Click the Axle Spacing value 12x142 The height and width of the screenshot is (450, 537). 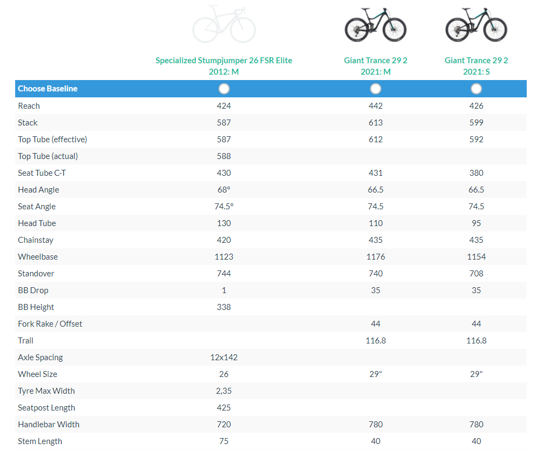224,358
